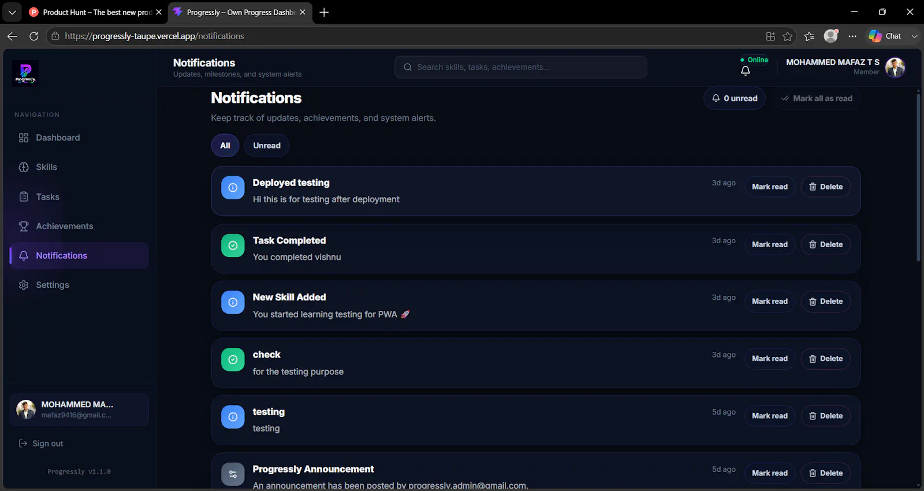Screen dimensions: 924x491
Task: Select Notifications in the sidebar
Action: tap(79, 255)
